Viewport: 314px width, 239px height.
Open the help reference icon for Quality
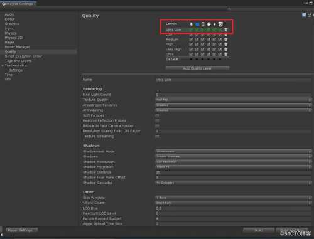304,15
